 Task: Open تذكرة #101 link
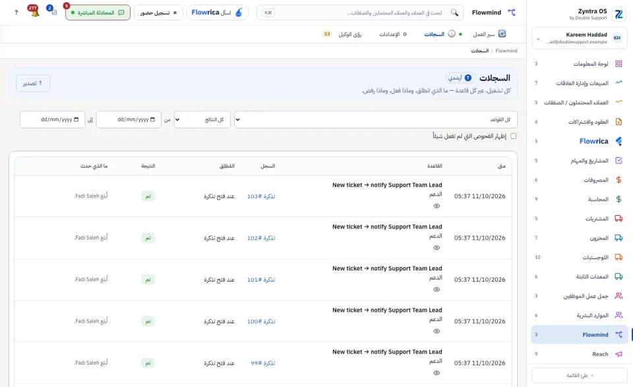click(x=261, y=280)
